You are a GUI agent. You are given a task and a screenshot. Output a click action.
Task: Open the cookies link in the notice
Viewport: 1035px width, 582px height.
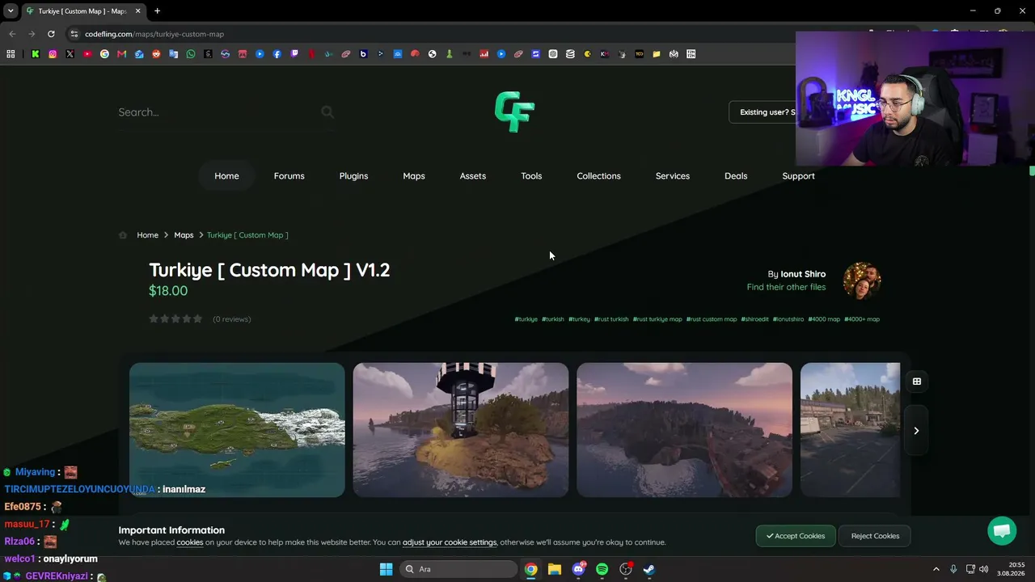coord(190,542)
